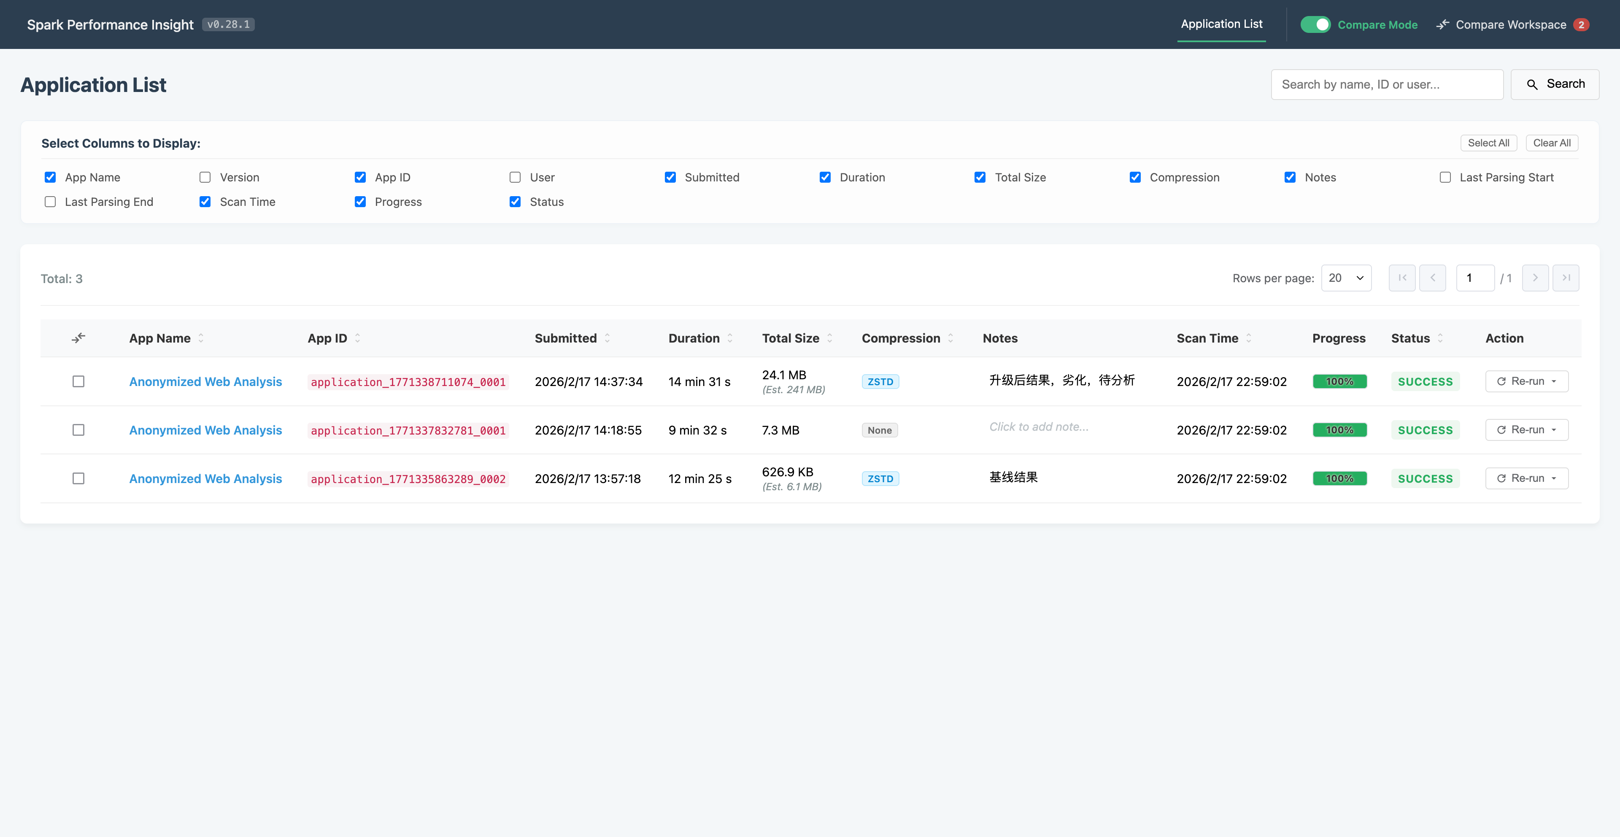
Task: Expand Re-run dropdown arrow for last row
Action: point(1555,478)
